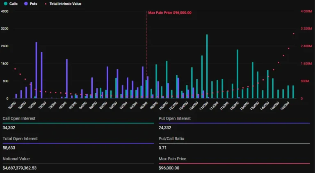The height and width of the screenshot is (173, 315).
Task: Click the bottom Max Pain Price $96,000.00 value
Action: click(x=169, y=168)
